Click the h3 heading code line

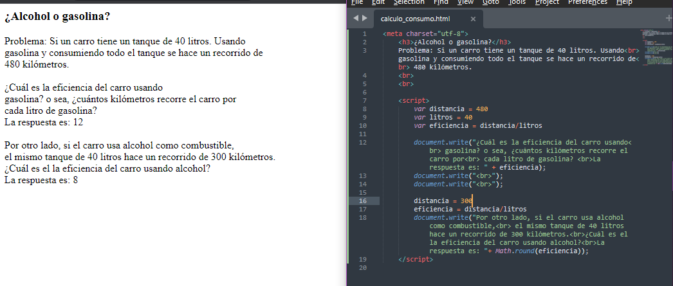point(455,42)
